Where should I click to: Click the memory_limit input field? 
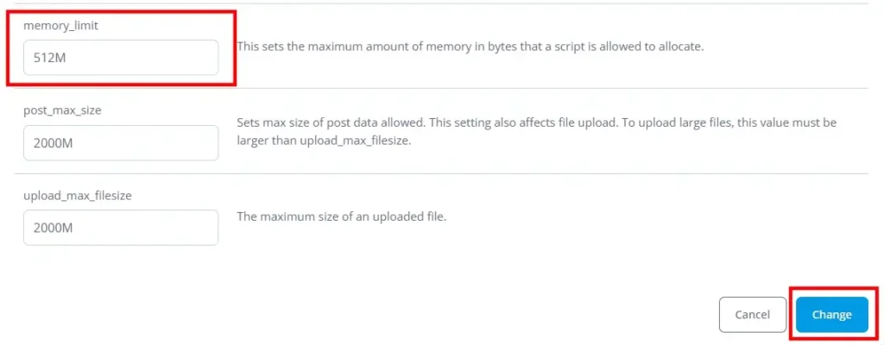click(x=121, y=58)
